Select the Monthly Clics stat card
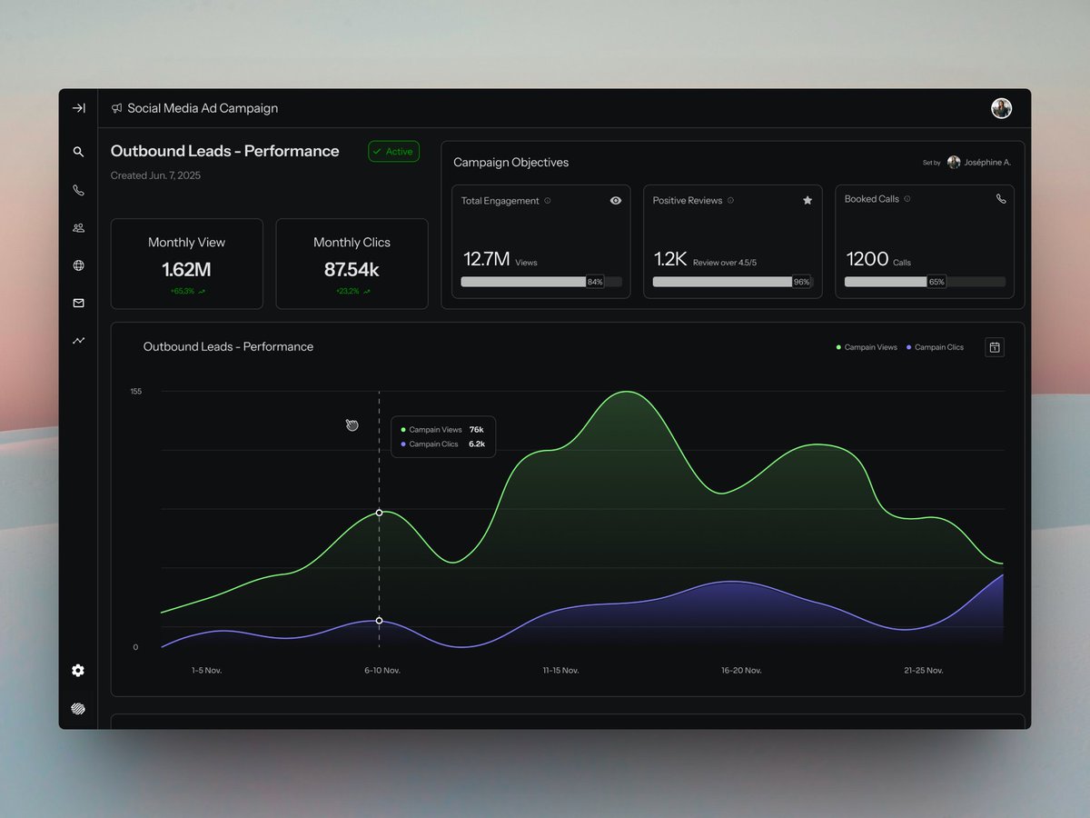The image size is (1090, 818). pyautogui.click(x=352, y=264)
